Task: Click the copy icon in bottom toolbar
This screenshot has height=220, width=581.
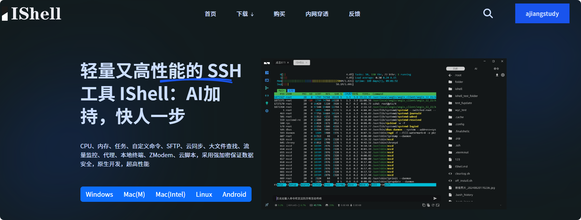Action: (x=424, y=205)
